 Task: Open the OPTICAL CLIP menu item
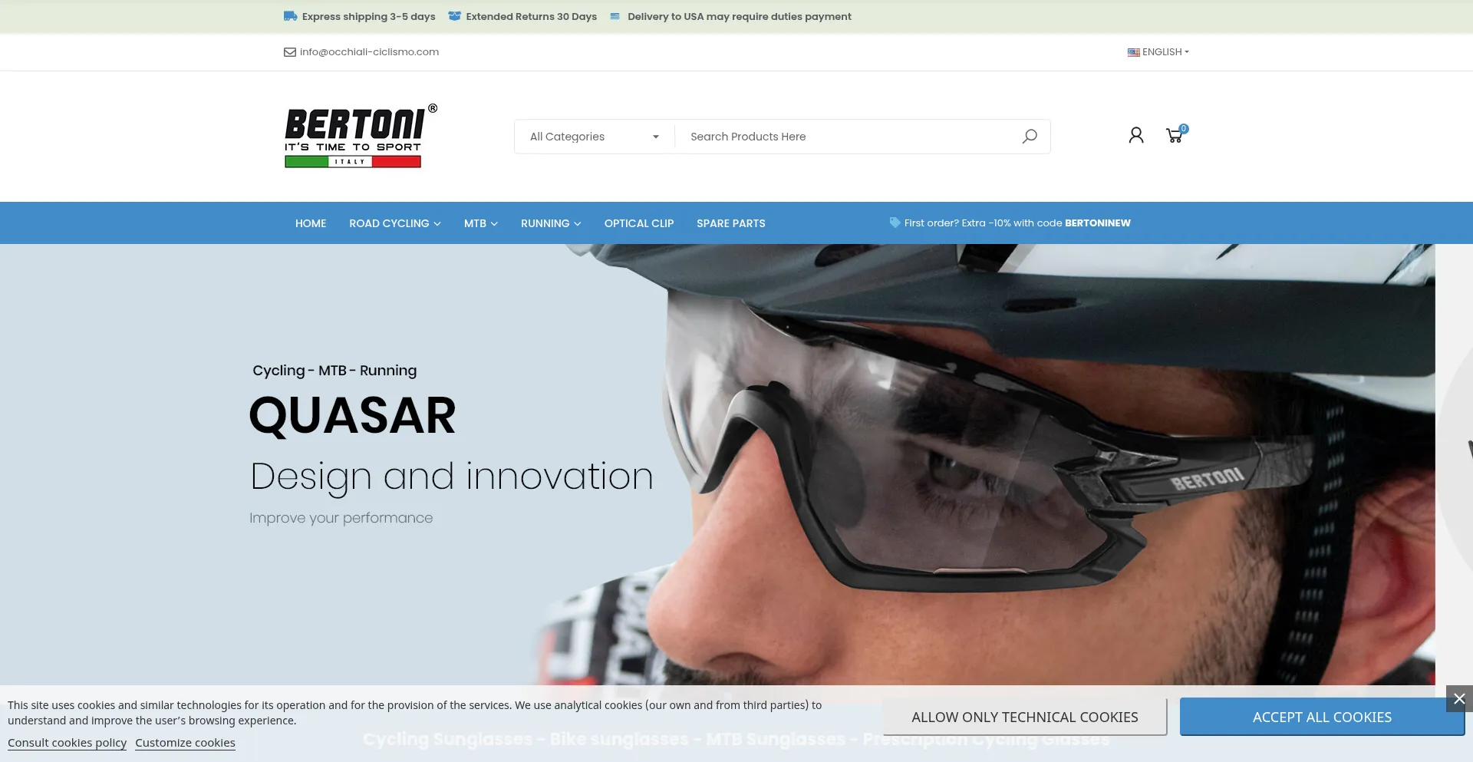pyautogui.click(x=639, y=223)
